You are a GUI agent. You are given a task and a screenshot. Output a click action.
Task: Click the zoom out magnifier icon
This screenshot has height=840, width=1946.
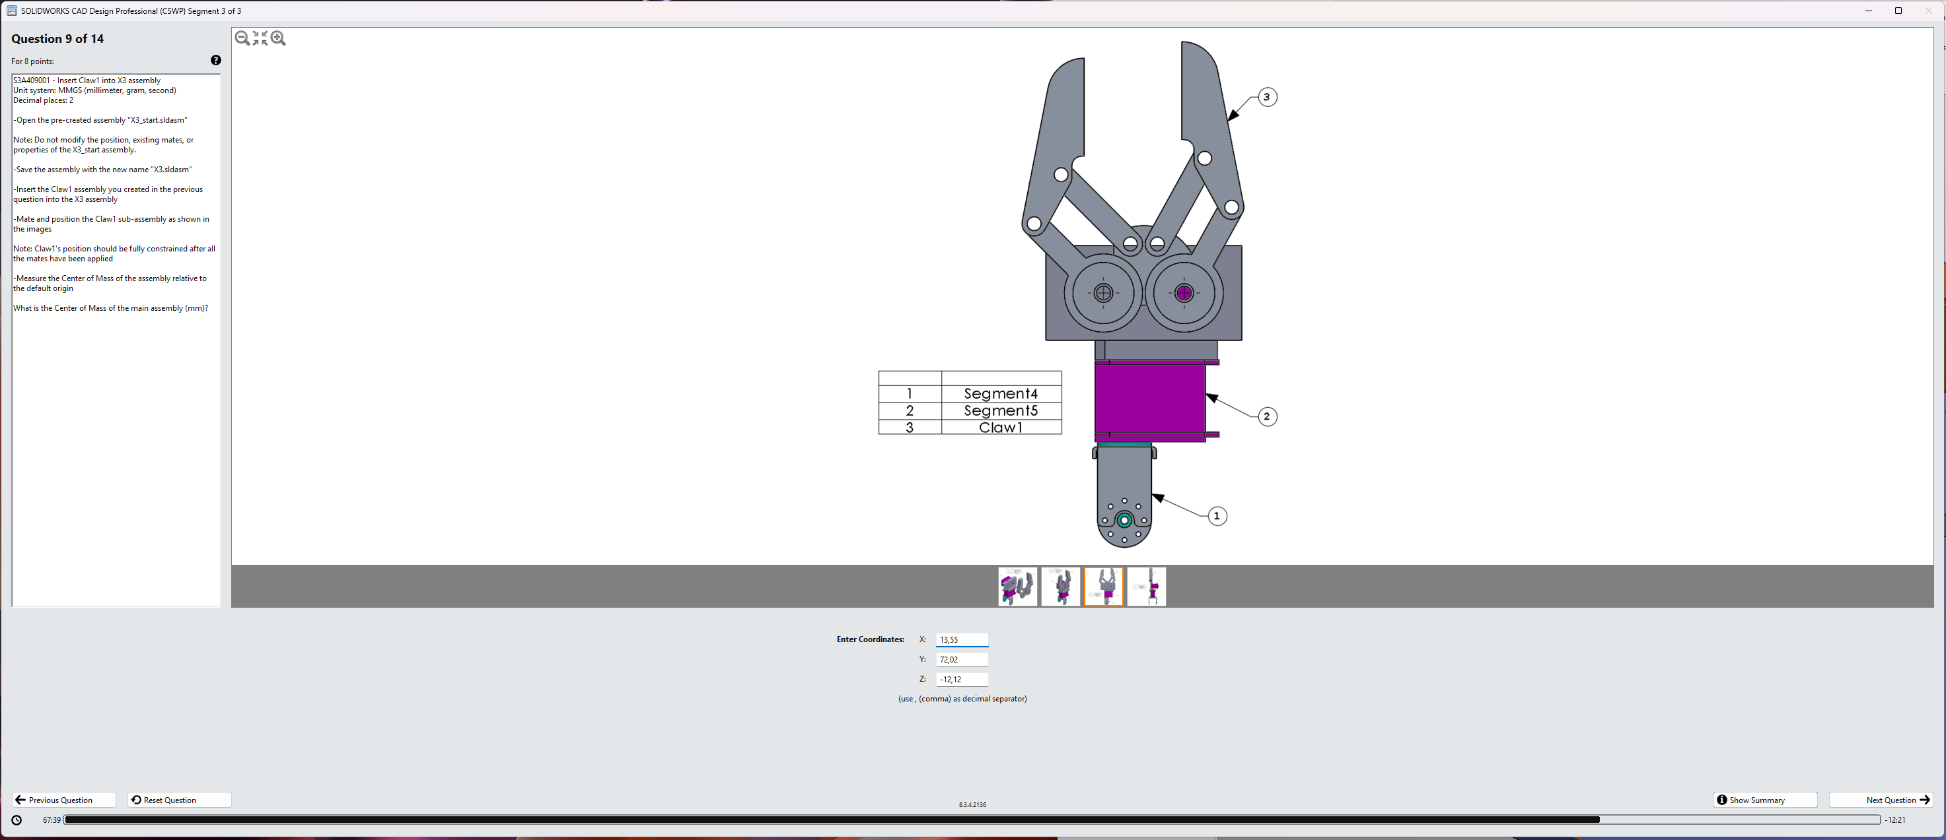tap(242, 38)
